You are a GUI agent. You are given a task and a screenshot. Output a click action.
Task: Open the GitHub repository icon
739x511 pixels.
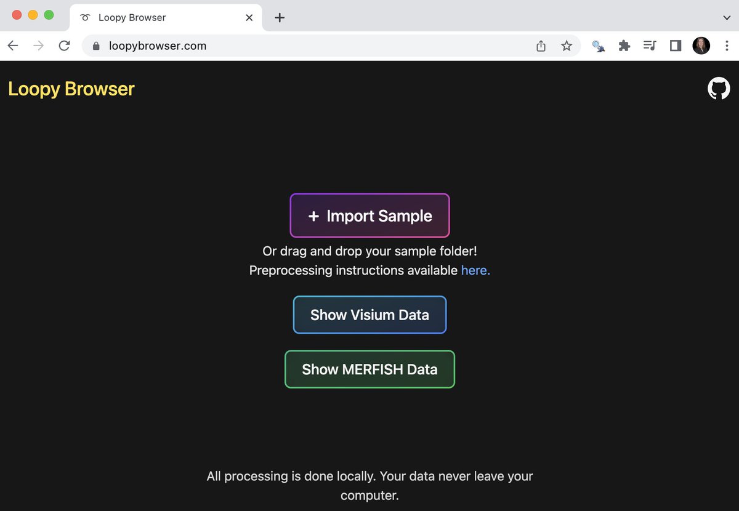(x=719, y=89)
